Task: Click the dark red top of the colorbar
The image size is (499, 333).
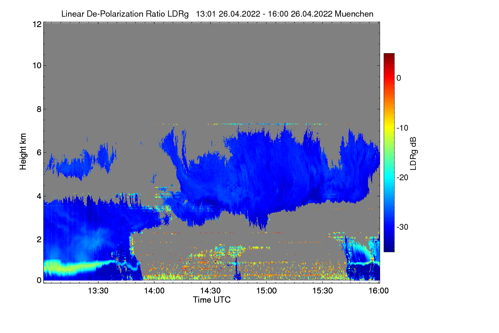Action: (x=389, y=57)
